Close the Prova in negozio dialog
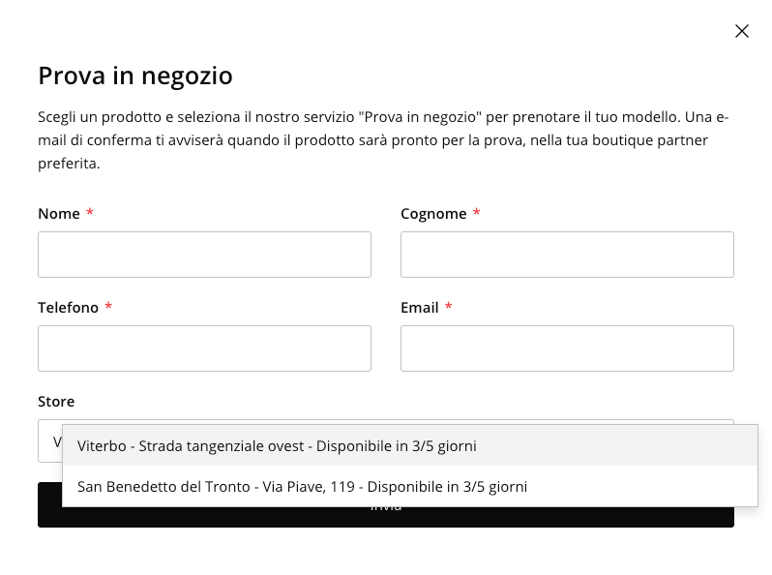Screen dimensions: 772x575 pyautogui.click(x=742, y=31)
